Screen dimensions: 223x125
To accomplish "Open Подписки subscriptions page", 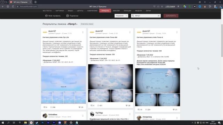I will (72, 16).
